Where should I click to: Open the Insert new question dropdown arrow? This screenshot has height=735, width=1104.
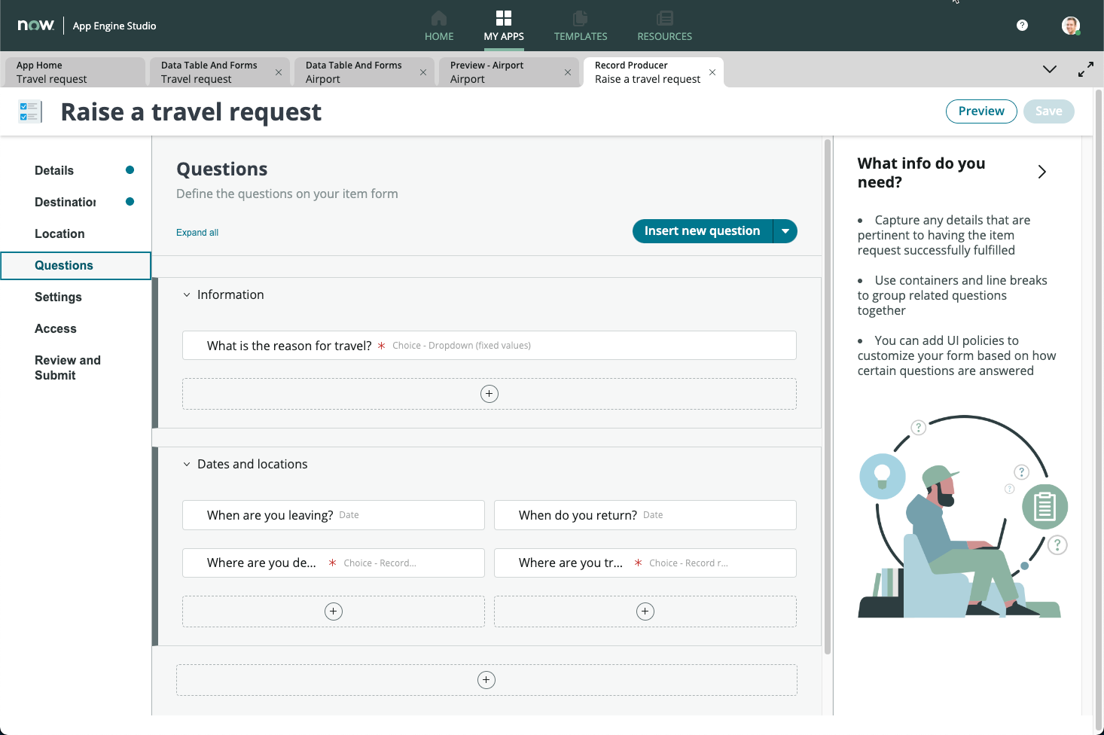[785, 231]
